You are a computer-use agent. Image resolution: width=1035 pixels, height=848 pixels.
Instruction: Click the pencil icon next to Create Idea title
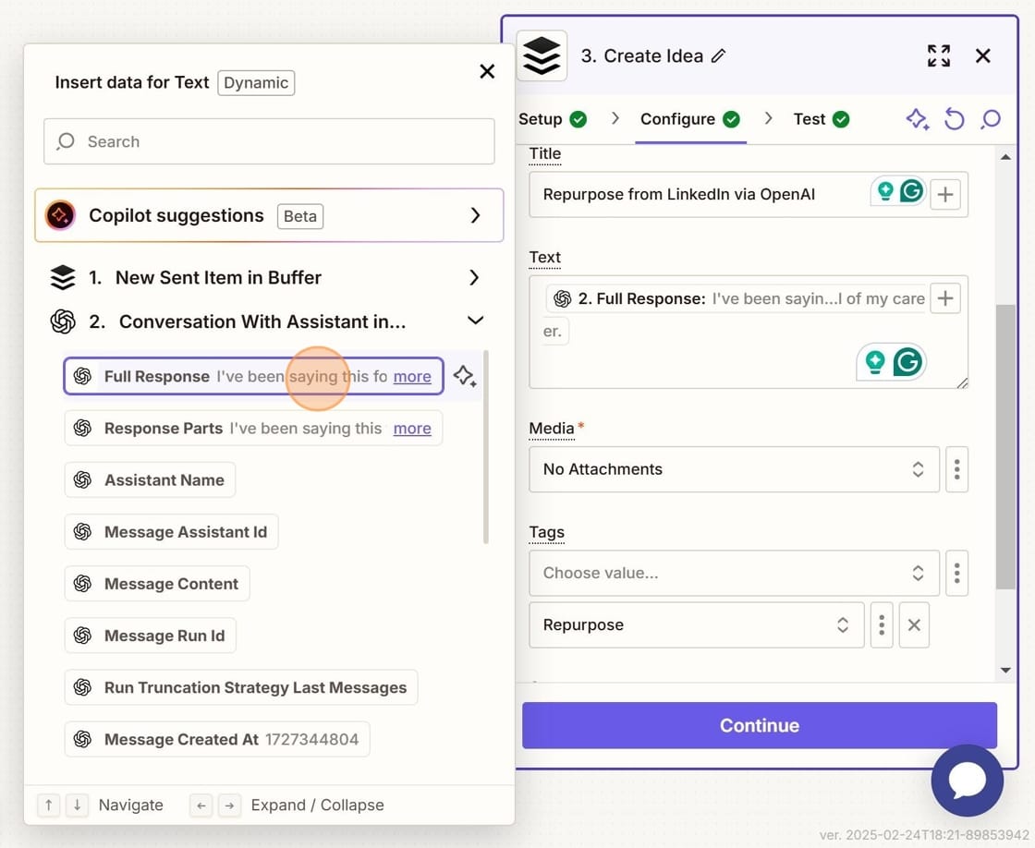click(720, 55)
